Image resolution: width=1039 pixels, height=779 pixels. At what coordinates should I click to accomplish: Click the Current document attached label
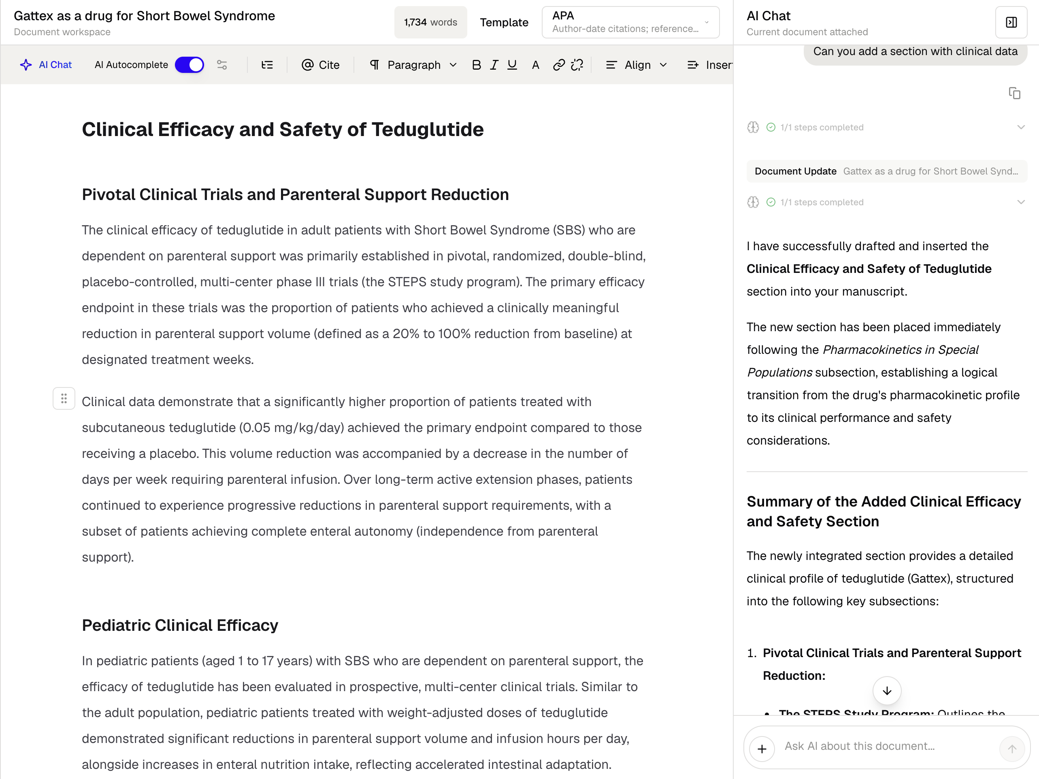coord(807,32)
